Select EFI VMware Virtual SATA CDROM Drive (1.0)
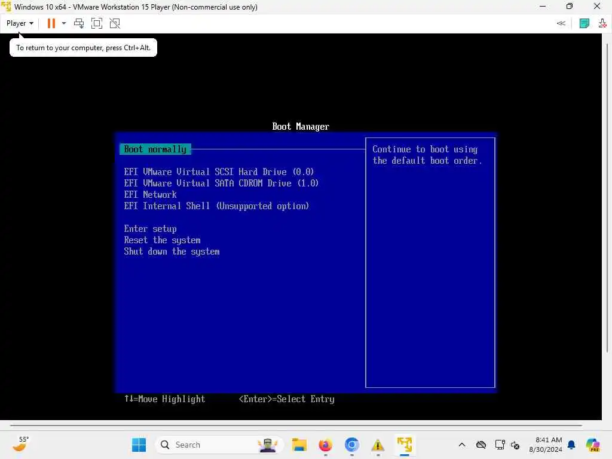The width and height of the screenshot is (612, 459). tap(221, 183)
